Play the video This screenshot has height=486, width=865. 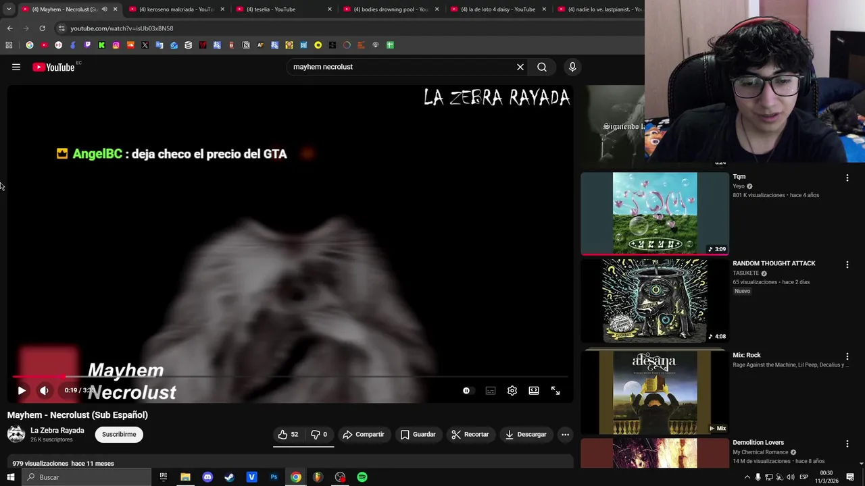coord(22,390)
